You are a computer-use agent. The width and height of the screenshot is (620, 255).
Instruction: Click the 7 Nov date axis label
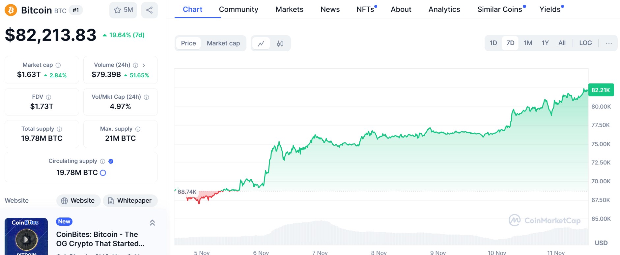point(320,252)
